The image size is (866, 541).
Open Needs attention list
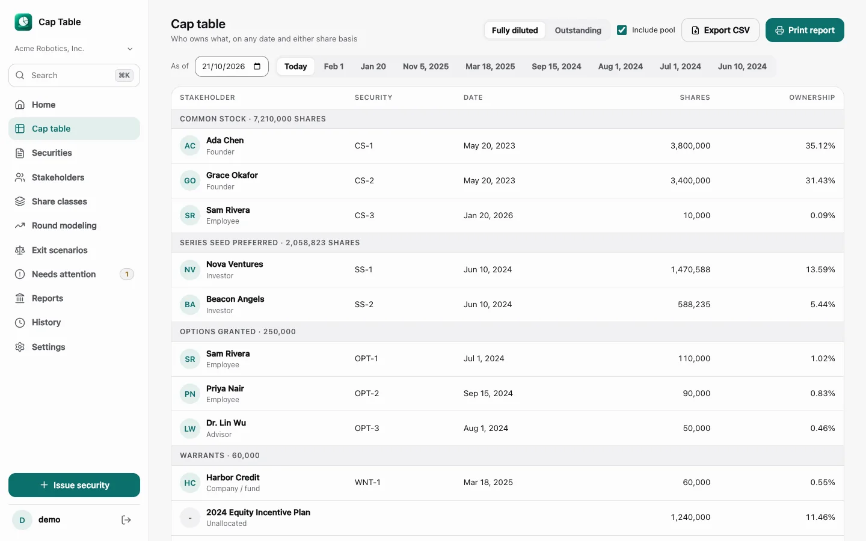74,274
